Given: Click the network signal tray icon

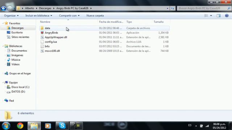Looking at the screenshot, I should click(207, 126).
